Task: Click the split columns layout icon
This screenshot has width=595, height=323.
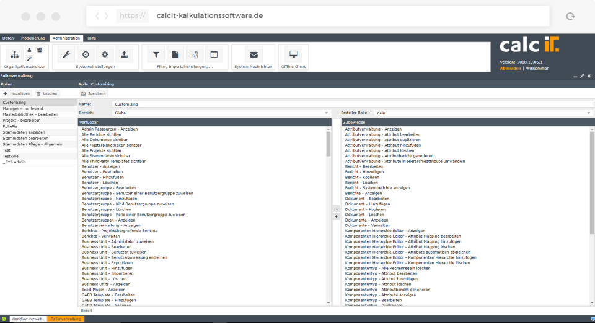Action: coord(214,54)
